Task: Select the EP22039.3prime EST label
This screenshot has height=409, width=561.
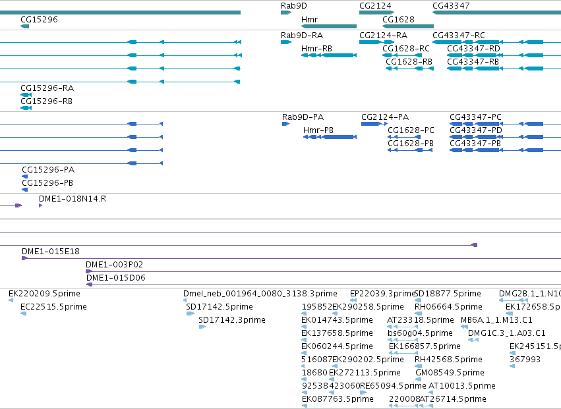Action: tap(382, 294)
